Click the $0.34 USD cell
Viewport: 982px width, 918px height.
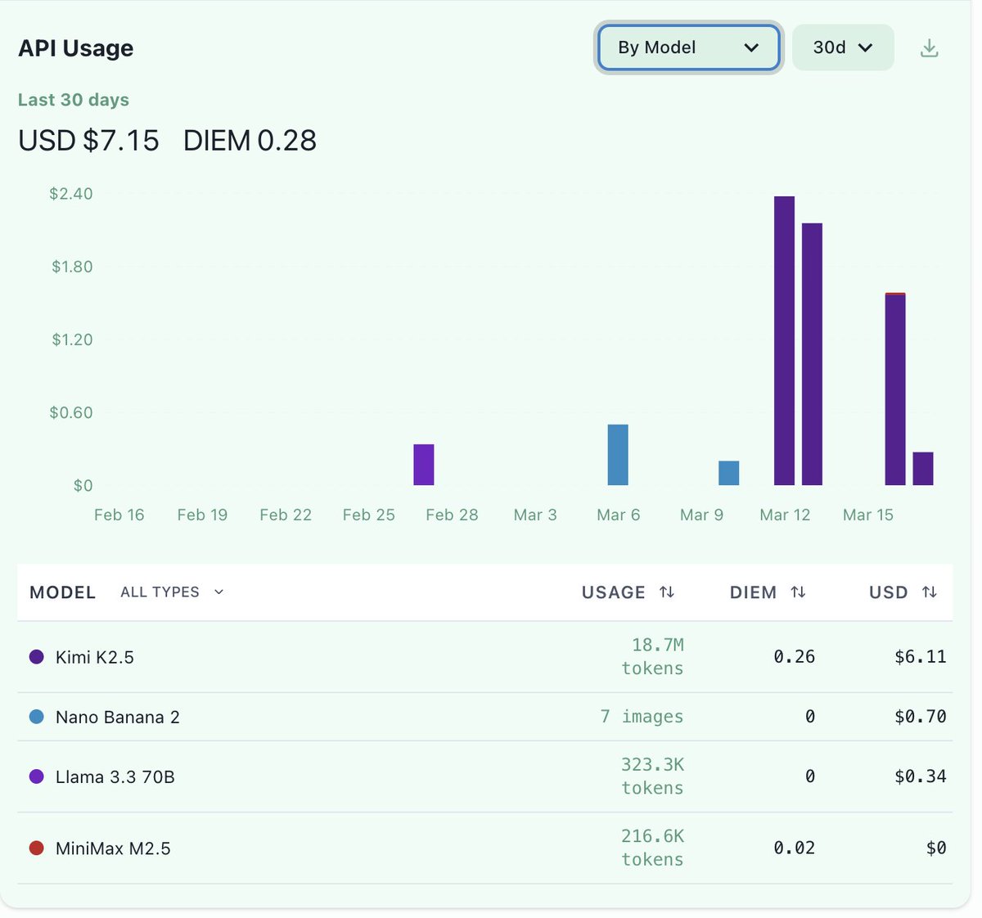pos(921,776)
